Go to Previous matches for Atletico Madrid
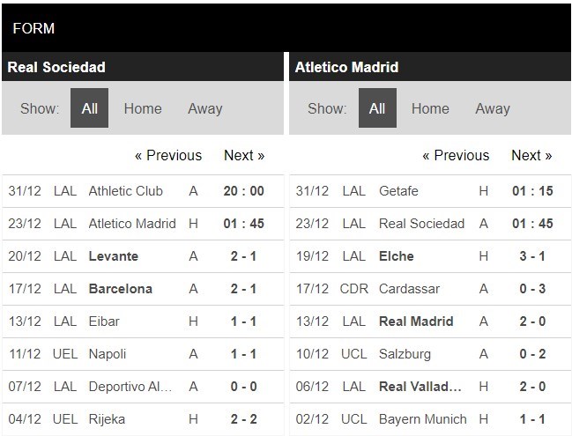The image size is (572, 436). (456, 155)
